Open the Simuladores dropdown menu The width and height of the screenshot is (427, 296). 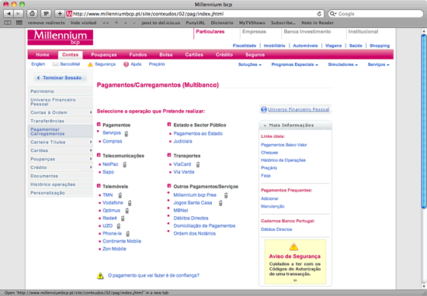coord(343,64)
